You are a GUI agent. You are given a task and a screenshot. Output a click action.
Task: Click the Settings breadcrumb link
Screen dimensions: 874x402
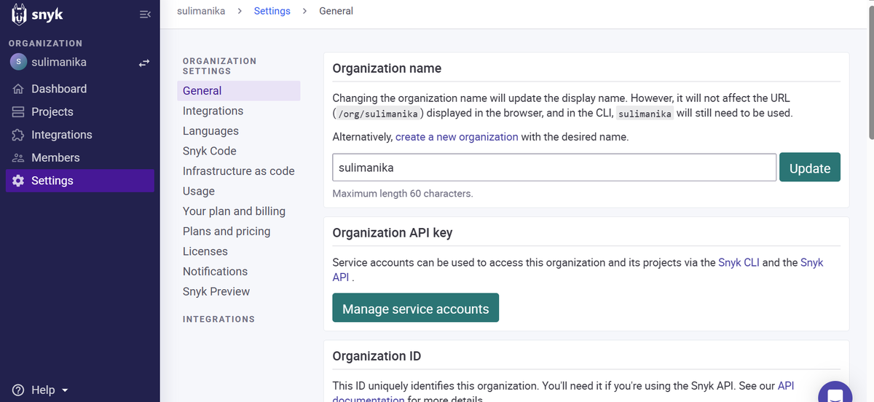tap(272, 11)
